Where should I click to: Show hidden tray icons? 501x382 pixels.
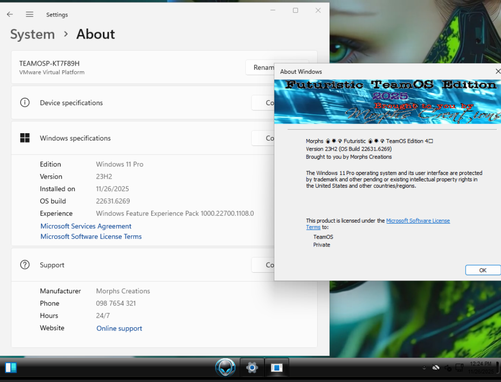point(424,368)
